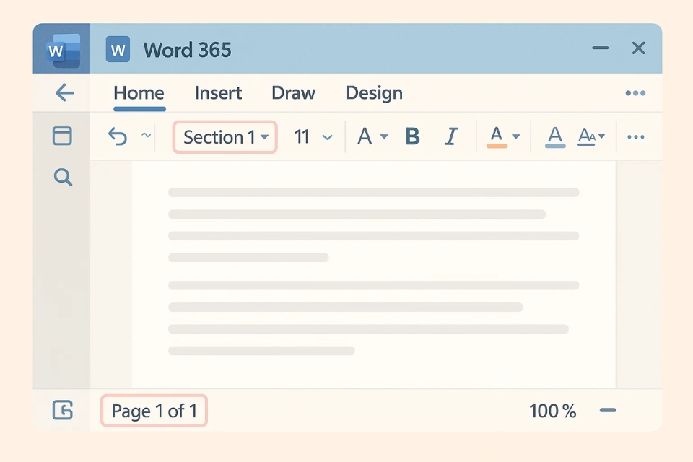Expand the font A dropdown arrow
Image resolution: width=693 pixels, height=462 pixels.
[x=384, y=137]
